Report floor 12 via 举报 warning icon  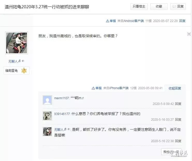coord(97,88)
